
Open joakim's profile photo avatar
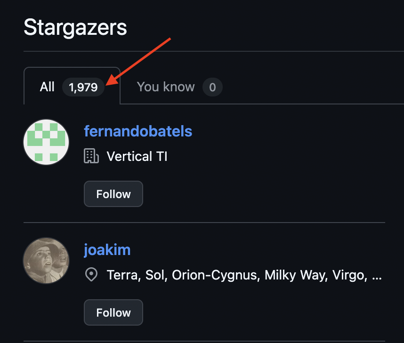click(x=46, y=261)
